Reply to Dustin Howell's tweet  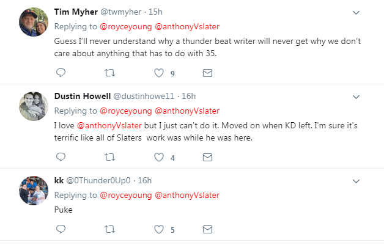pyautogui.click(x=61, y=157)
